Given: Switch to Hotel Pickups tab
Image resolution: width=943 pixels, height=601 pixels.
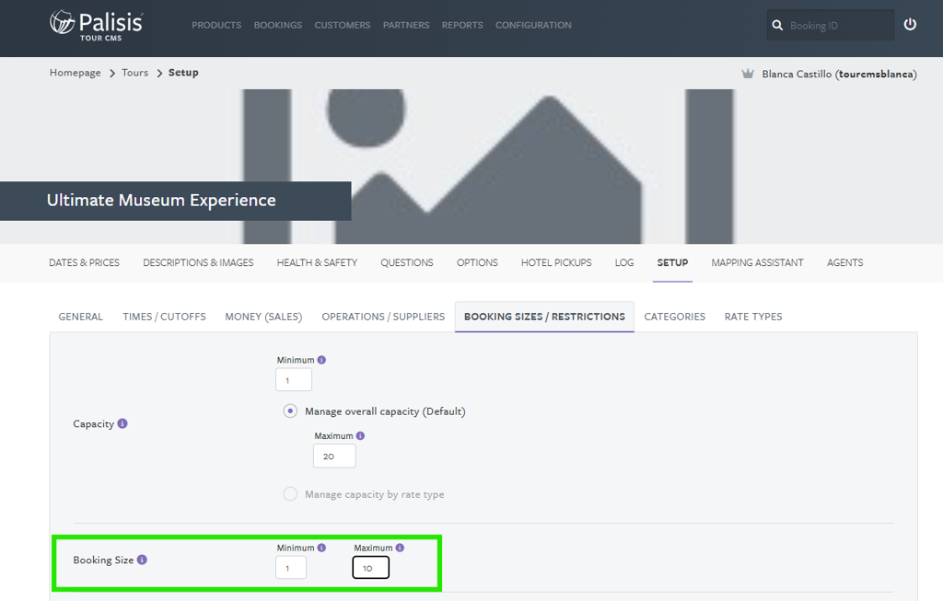Looking at the screenshot, I should pos(556,262).
